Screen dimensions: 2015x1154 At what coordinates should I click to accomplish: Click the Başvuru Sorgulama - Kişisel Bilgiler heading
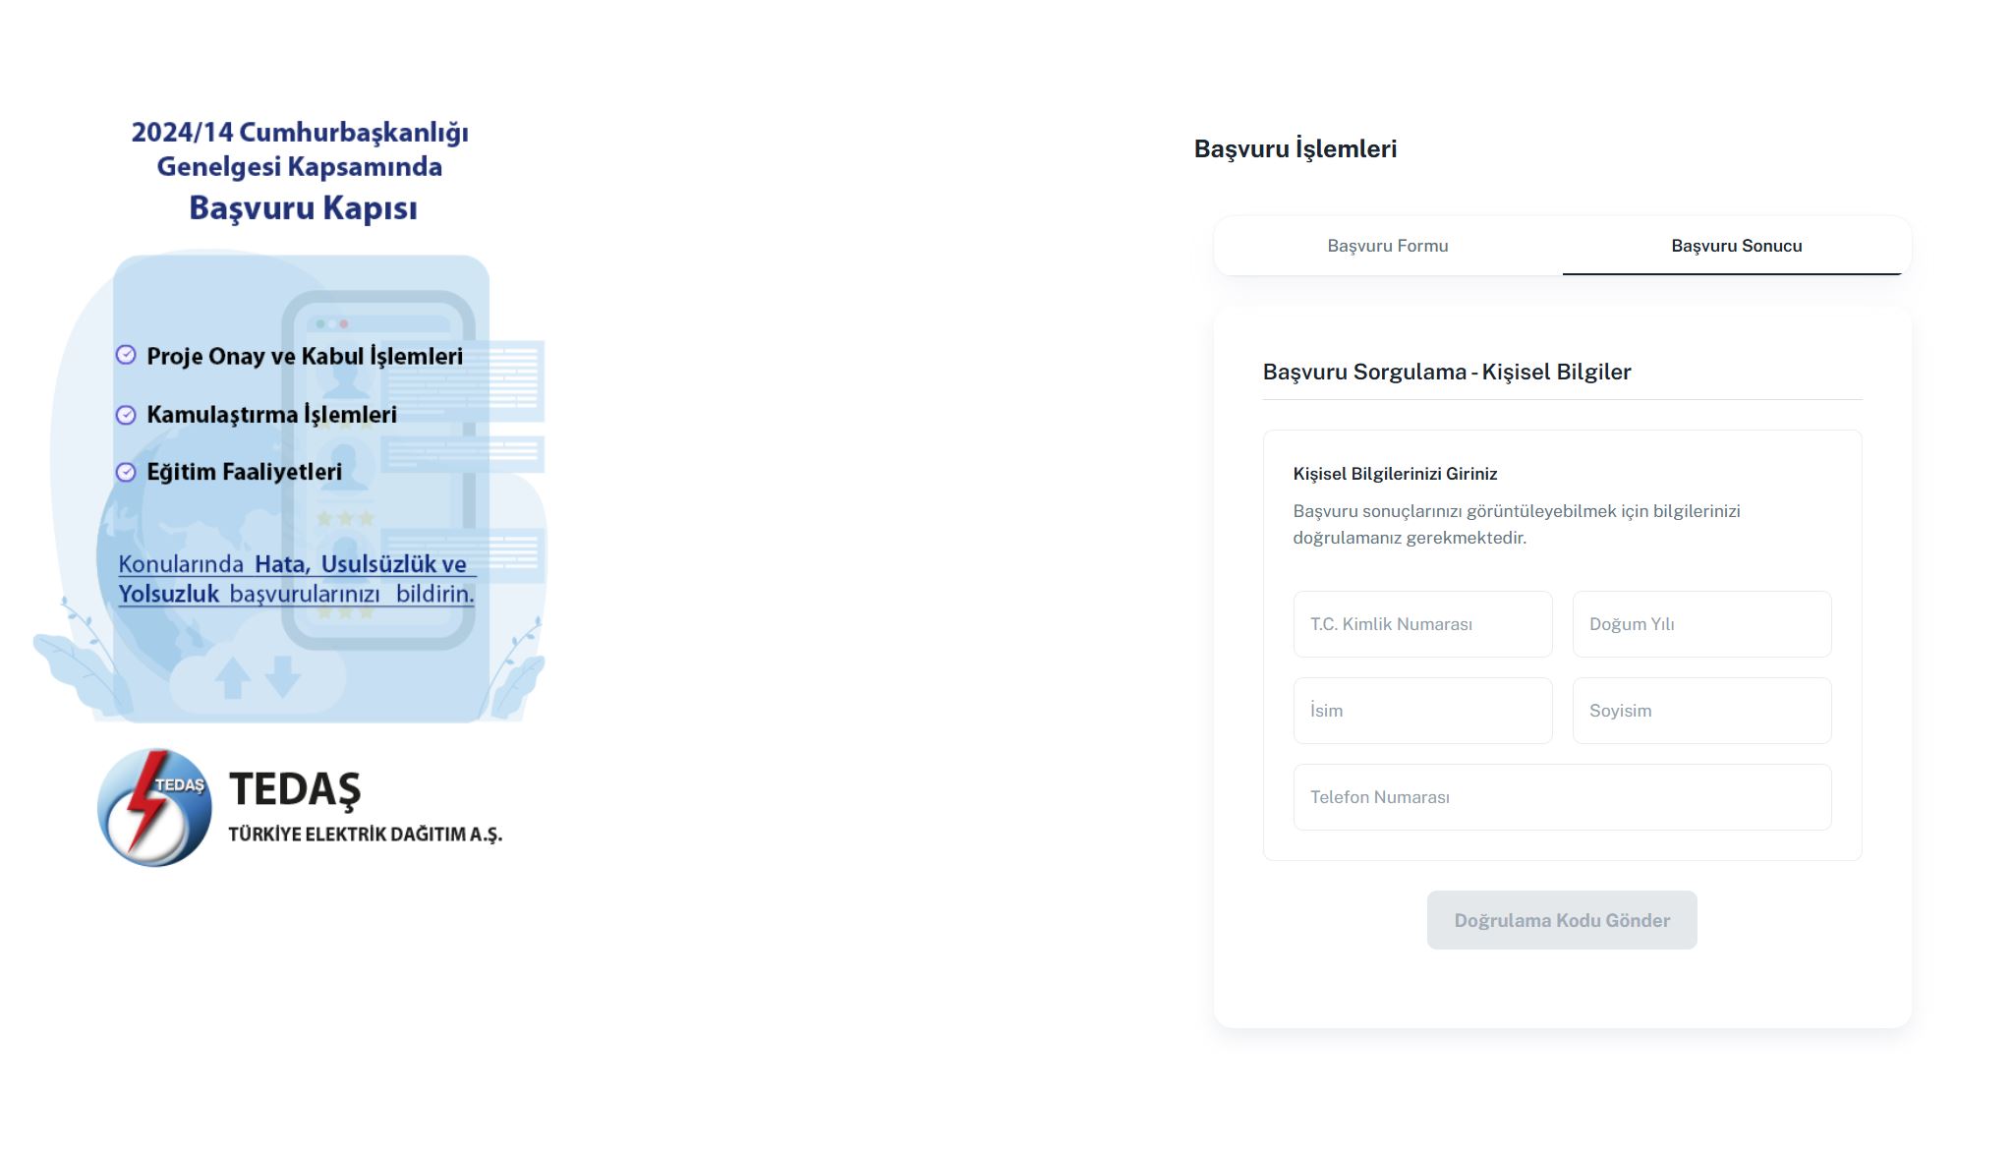(1446, 373)
